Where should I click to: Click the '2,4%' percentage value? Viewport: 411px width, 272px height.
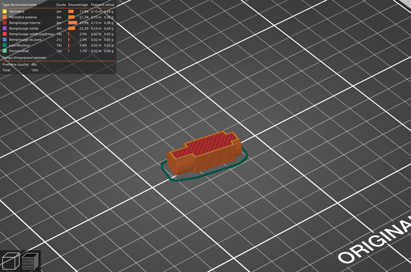point(83,45)
